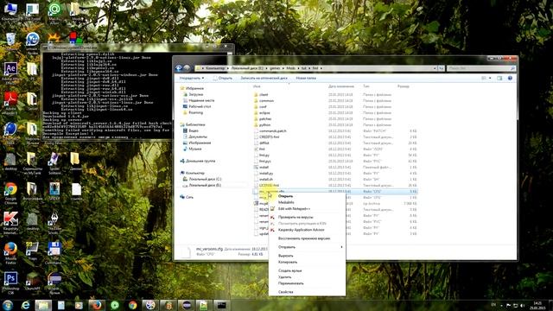
Task: Click the clock in system tray
Action: pyautogui.click(x=537, y=305)
